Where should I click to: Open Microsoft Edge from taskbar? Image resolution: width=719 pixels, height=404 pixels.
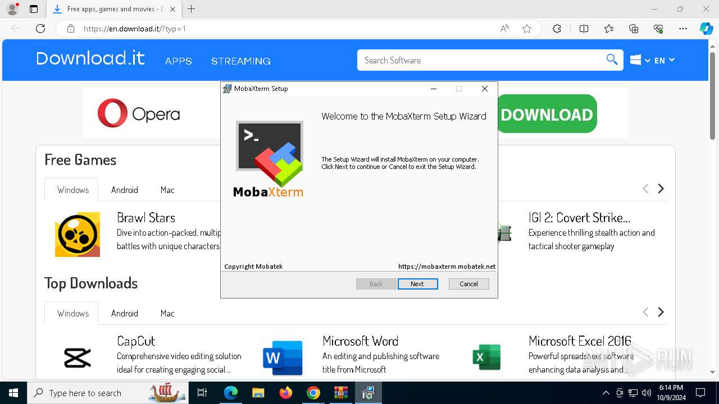pos(231,393)
